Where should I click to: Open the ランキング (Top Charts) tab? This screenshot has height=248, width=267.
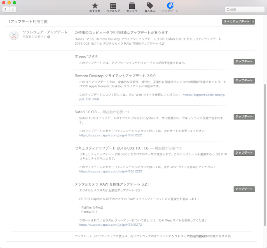113,7
